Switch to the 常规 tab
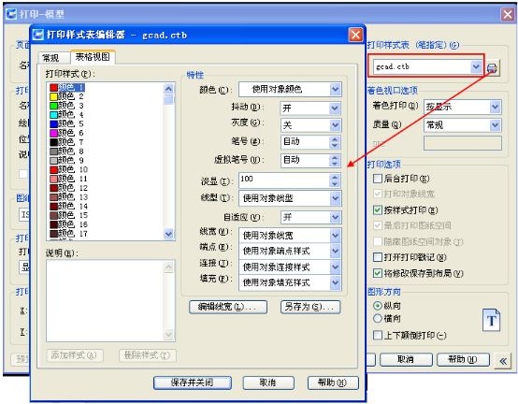This screenshot has width=518, height=404. pyautogui.click(x=50, y=58)
